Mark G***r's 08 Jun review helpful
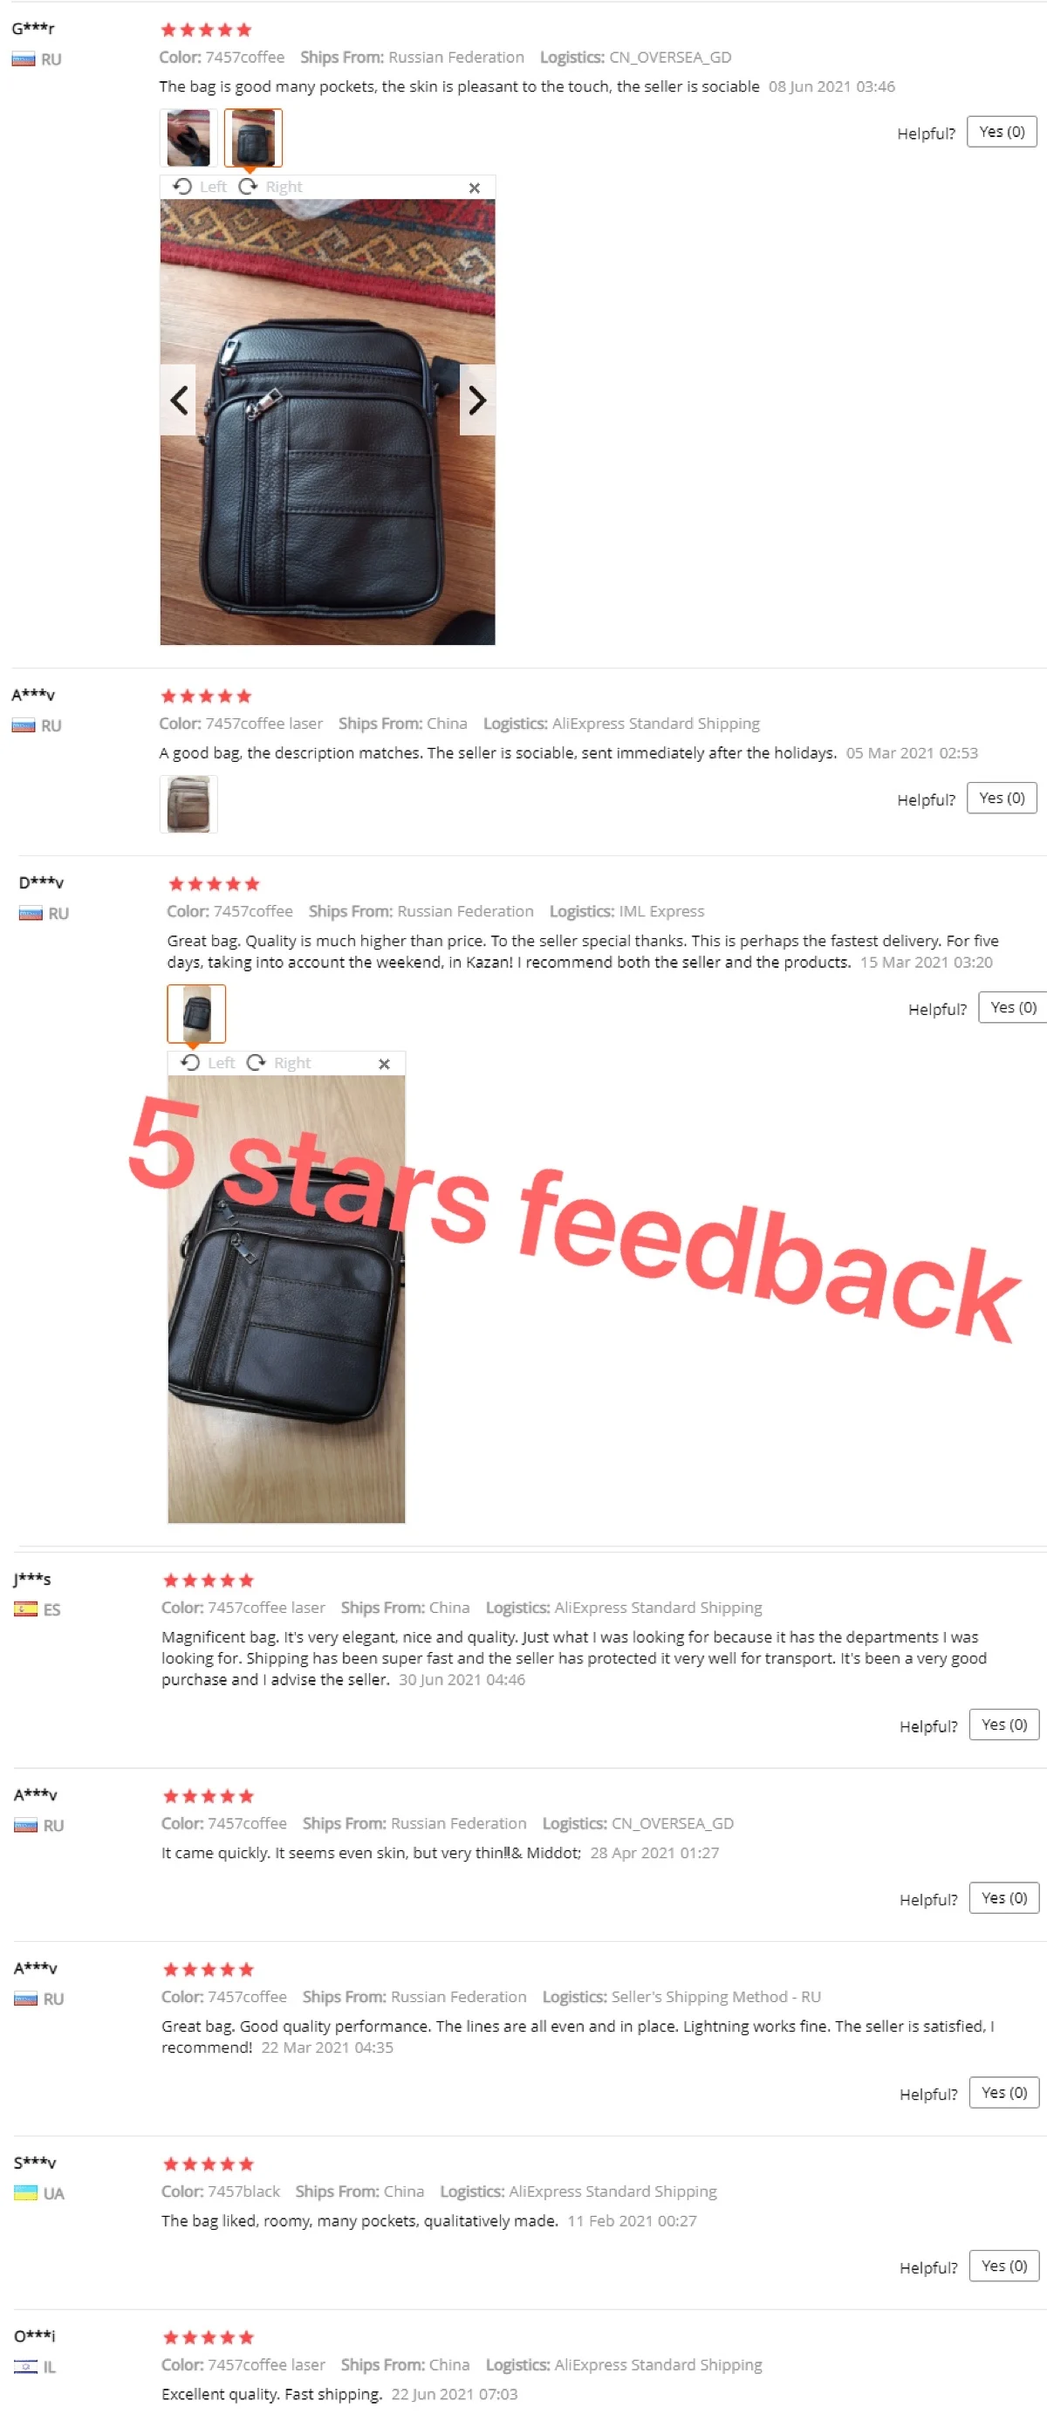 pos(1001,132)
